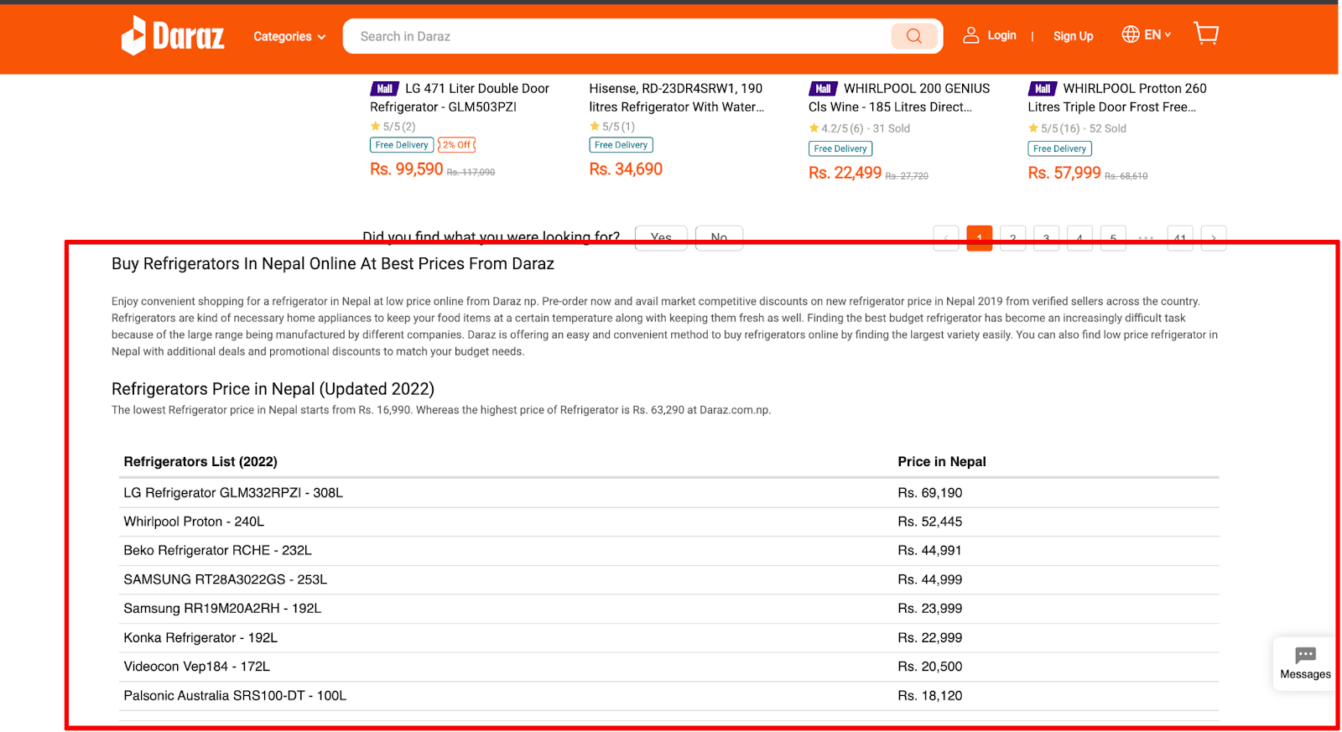Select row Samsung RR19M20A2RH - 192L
1342x732 pixels.
click(x=669, y=609)
